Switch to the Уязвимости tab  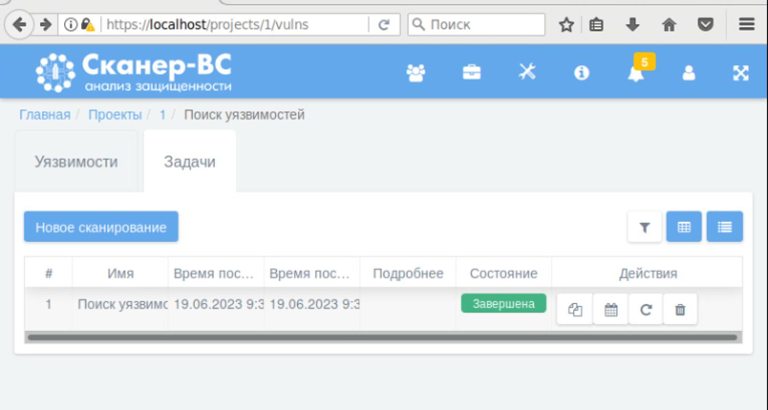pyautogui.click(x=76, y=162)
